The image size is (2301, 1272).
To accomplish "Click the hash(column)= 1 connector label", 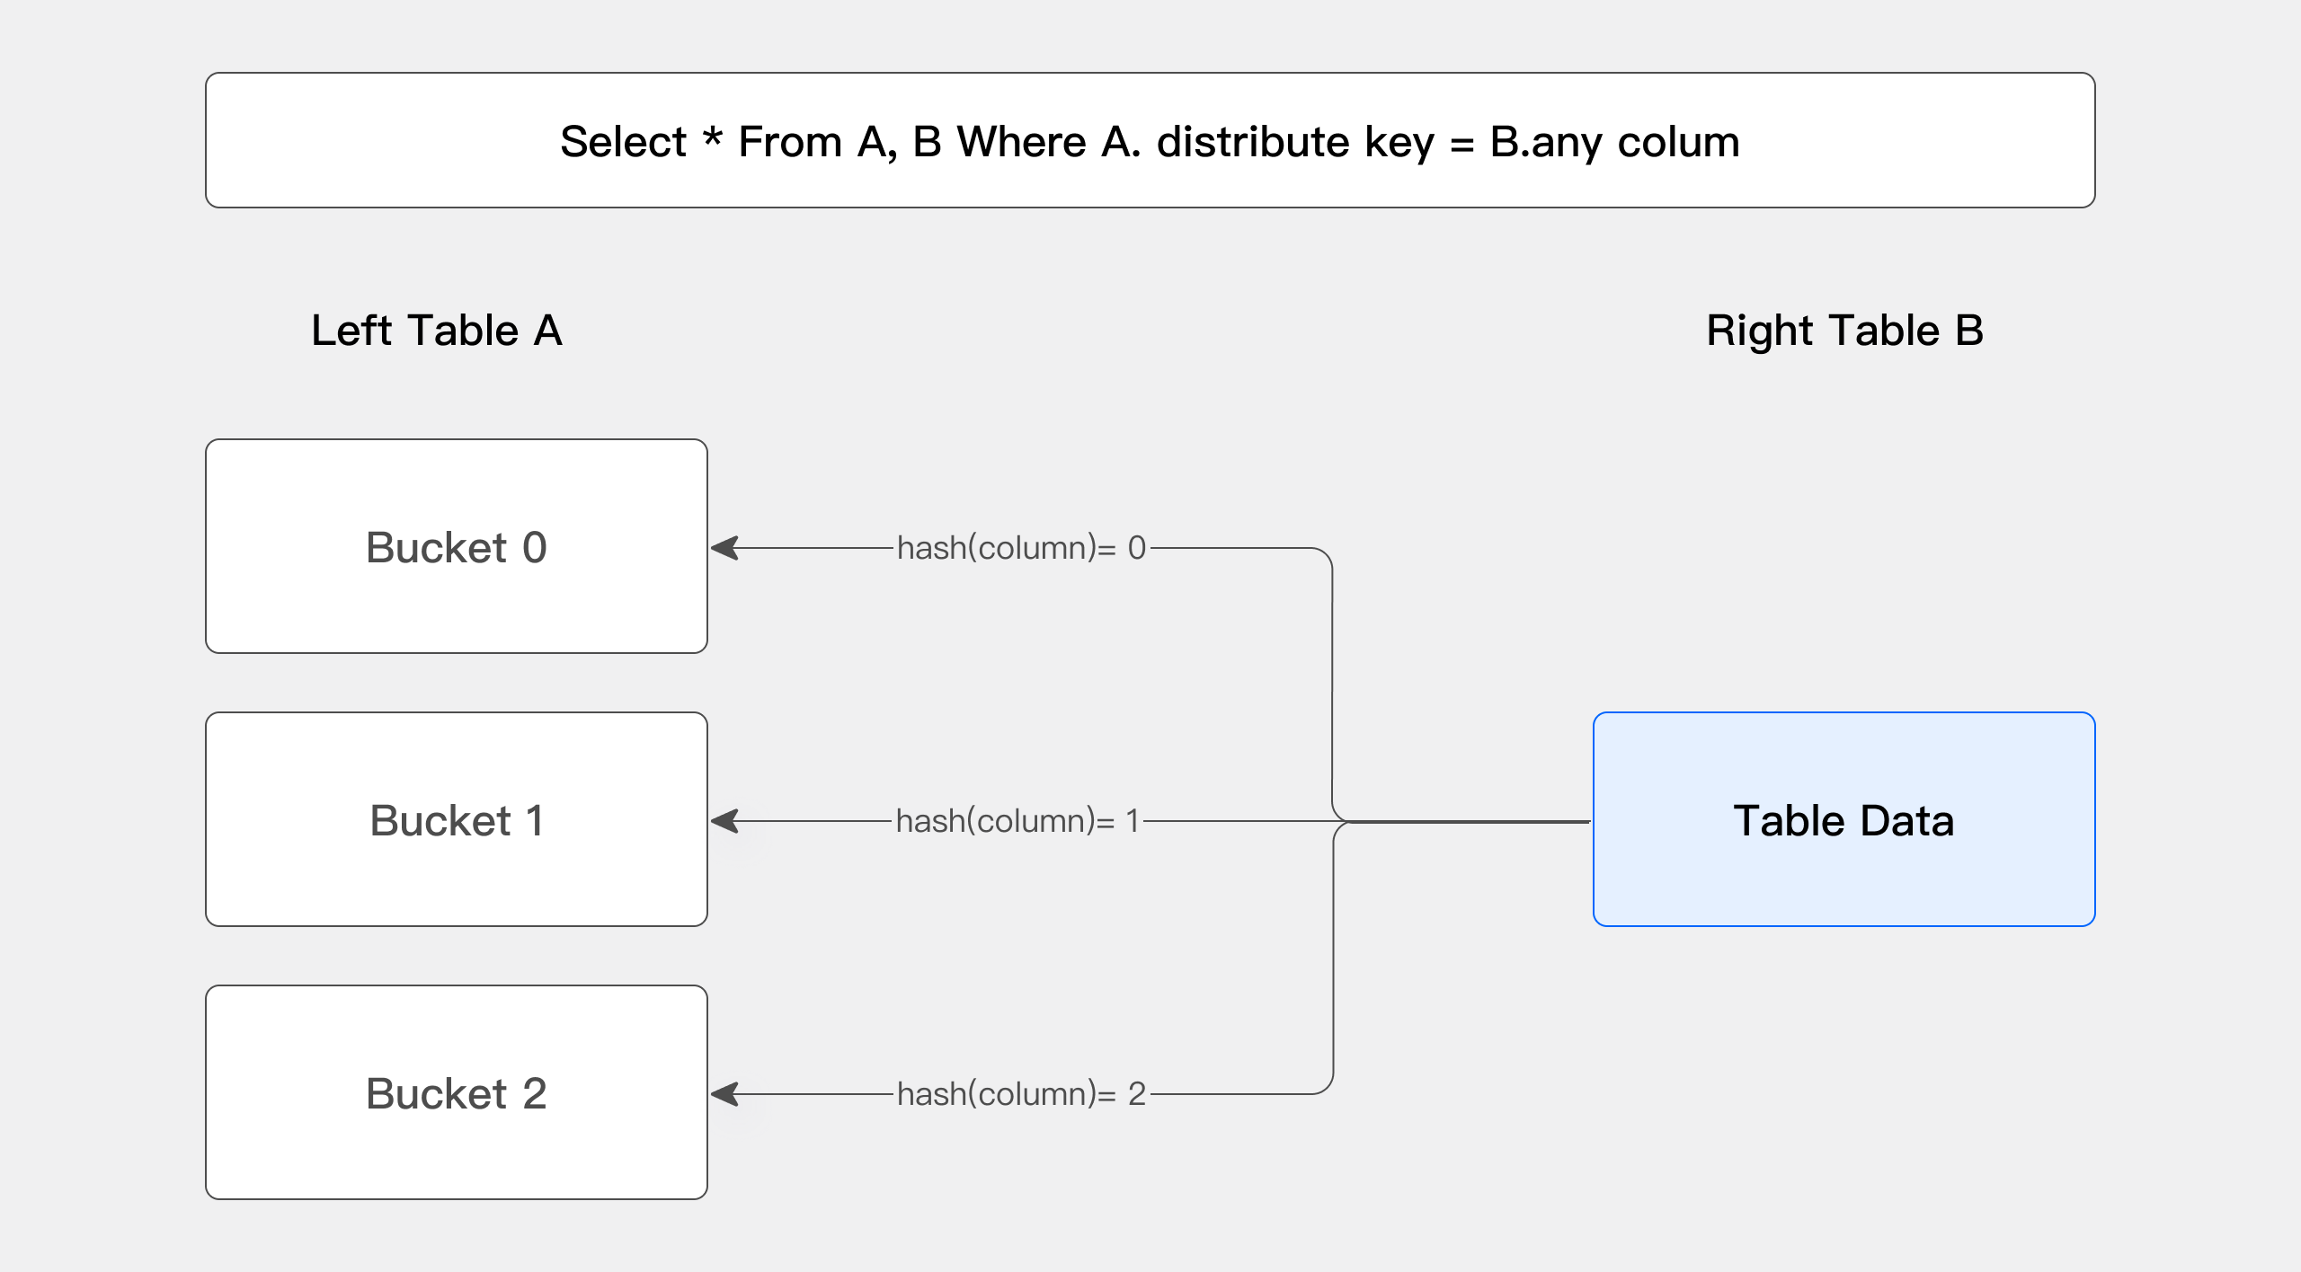I will 1017,821.
